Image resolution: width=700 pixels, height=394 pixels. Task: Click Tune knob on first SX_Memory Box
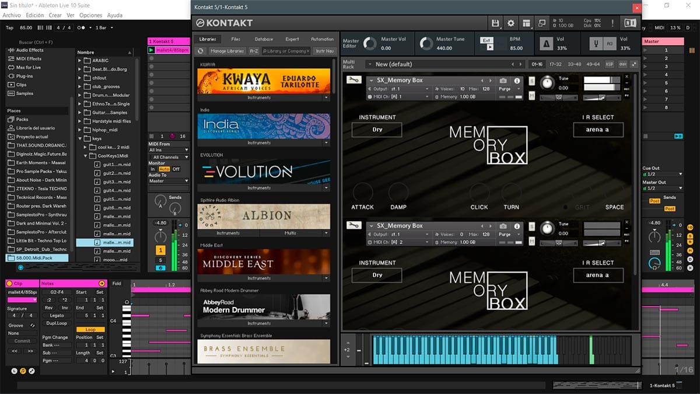[547, 82]
